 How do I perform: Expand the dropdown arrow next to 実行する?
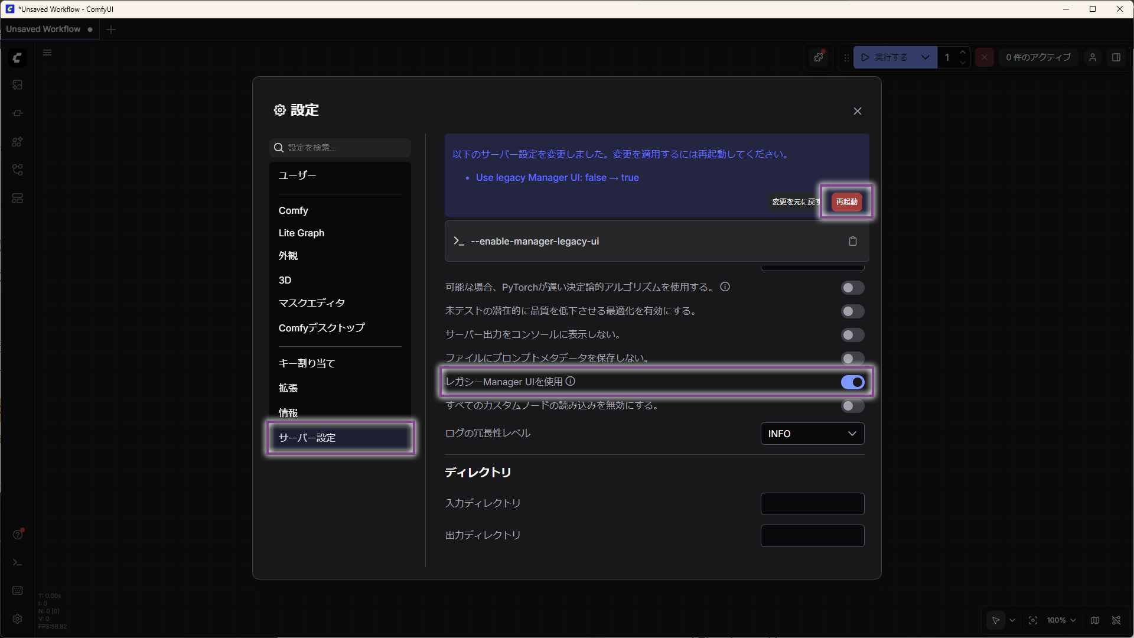pos(925,57)
